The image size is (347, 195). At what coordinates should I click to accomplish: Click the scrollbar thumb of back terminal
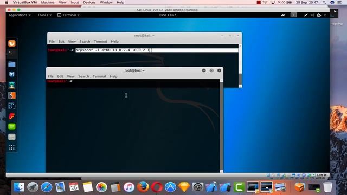(x=240, y=60)
